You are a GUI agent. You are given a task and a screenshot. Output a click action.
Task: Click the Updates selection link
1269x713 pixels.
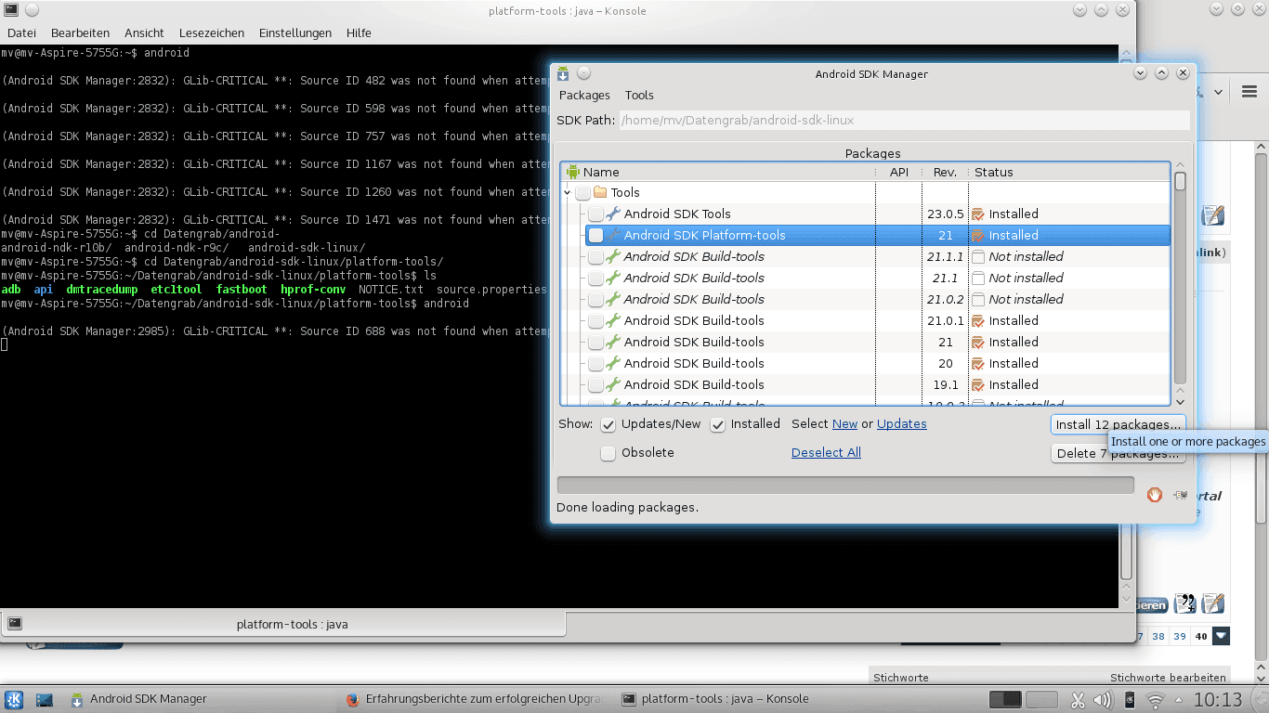902,423
